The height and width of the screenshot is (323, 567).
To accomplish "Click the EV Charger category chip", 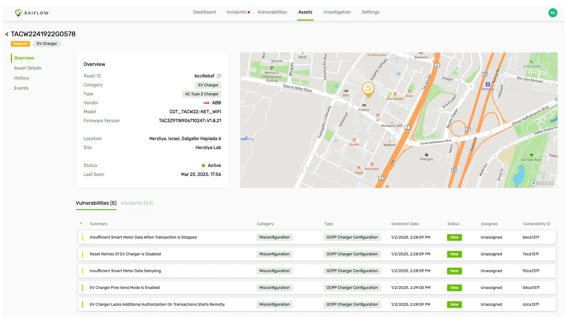I will pos(208,85).
